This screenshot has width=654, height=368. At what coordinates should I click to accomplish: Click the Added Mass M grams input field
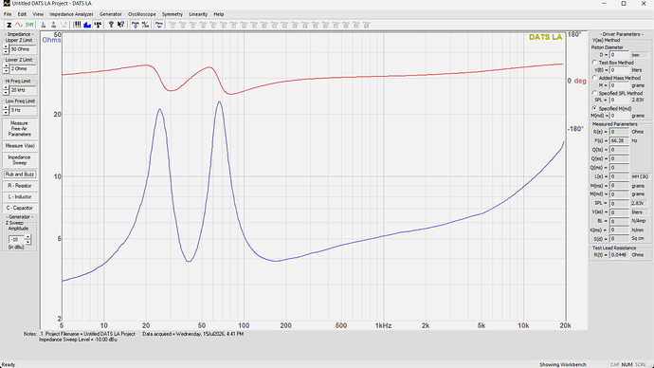click(x=619, y=85)
